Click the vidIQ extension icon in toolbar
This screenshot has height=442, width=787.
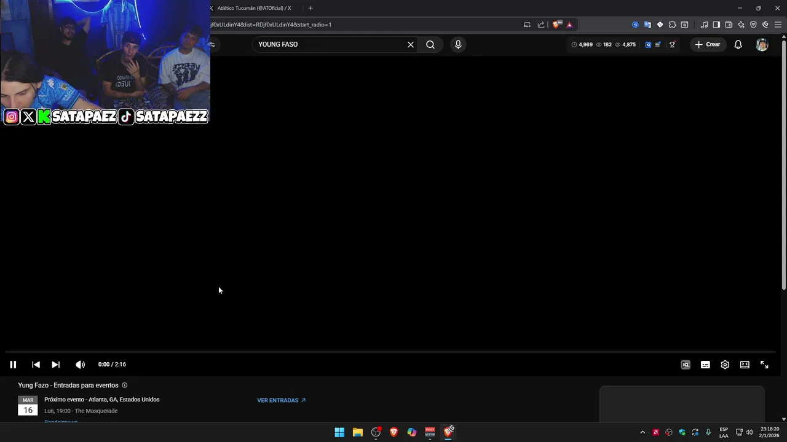click(635, 25)
